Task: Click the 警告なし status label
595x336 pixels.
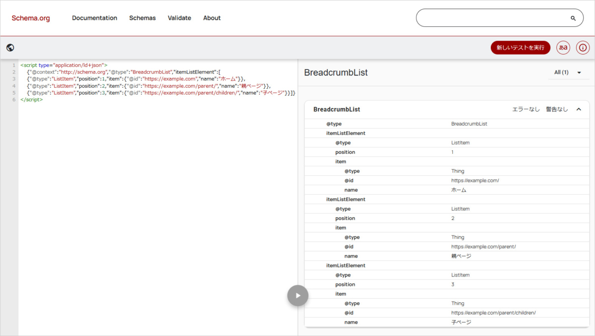Action: [x=557, y=109]
